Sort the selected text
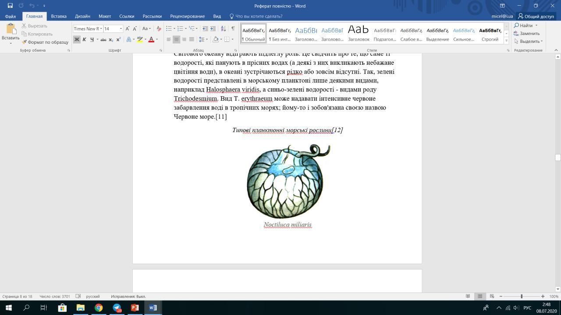This screenshot has width=561, height=315. coord(223,28)
